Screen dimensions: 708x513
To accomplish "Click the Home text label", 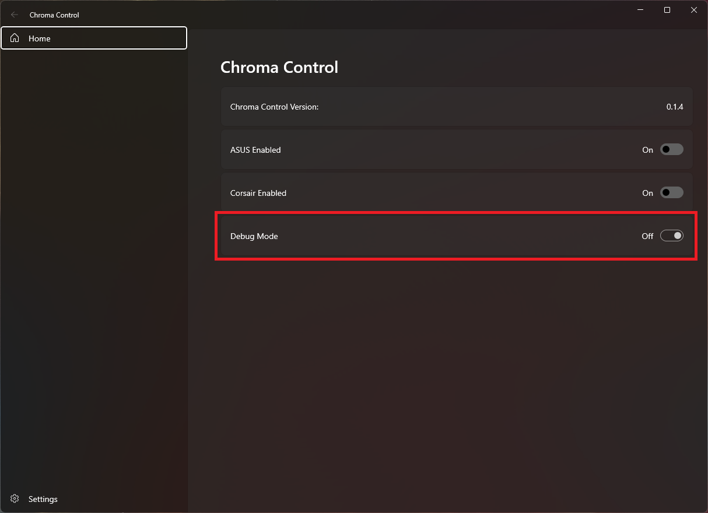I will (39, 38).
